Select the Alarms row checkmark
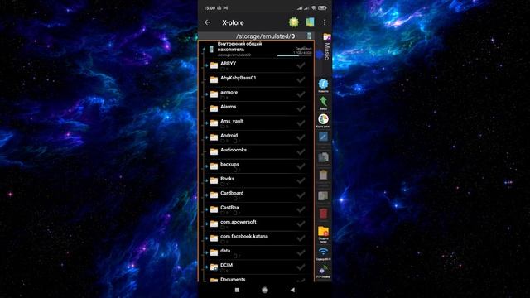This screenshot has height=298, width=530. (301, 108)
